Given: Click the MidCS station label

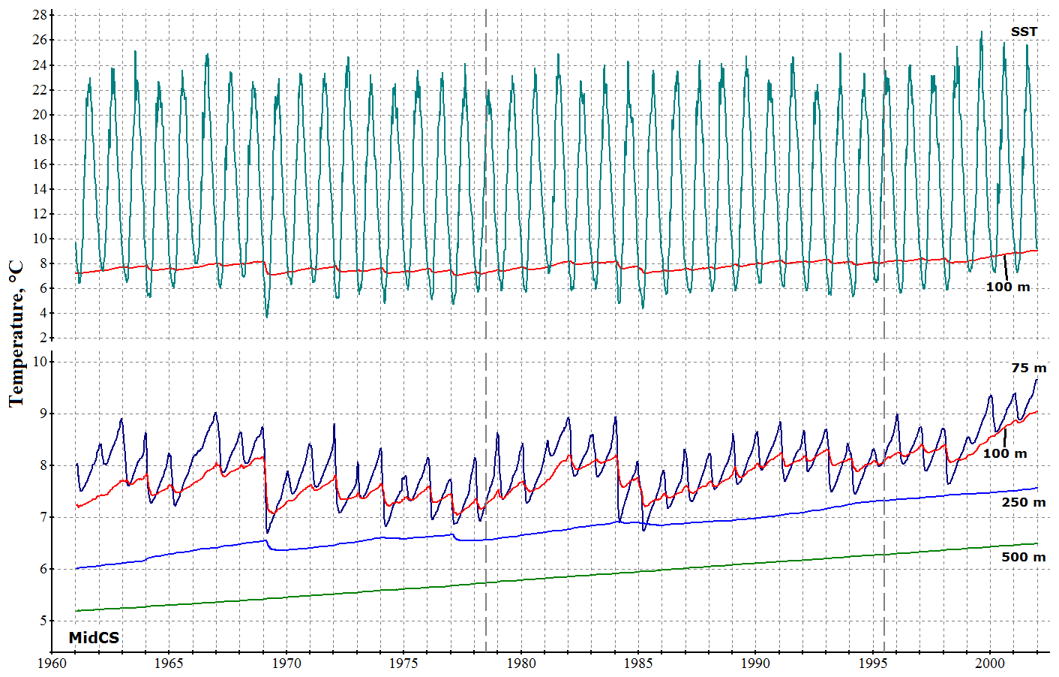Looking at the screenshot, I should click(94, 638).
